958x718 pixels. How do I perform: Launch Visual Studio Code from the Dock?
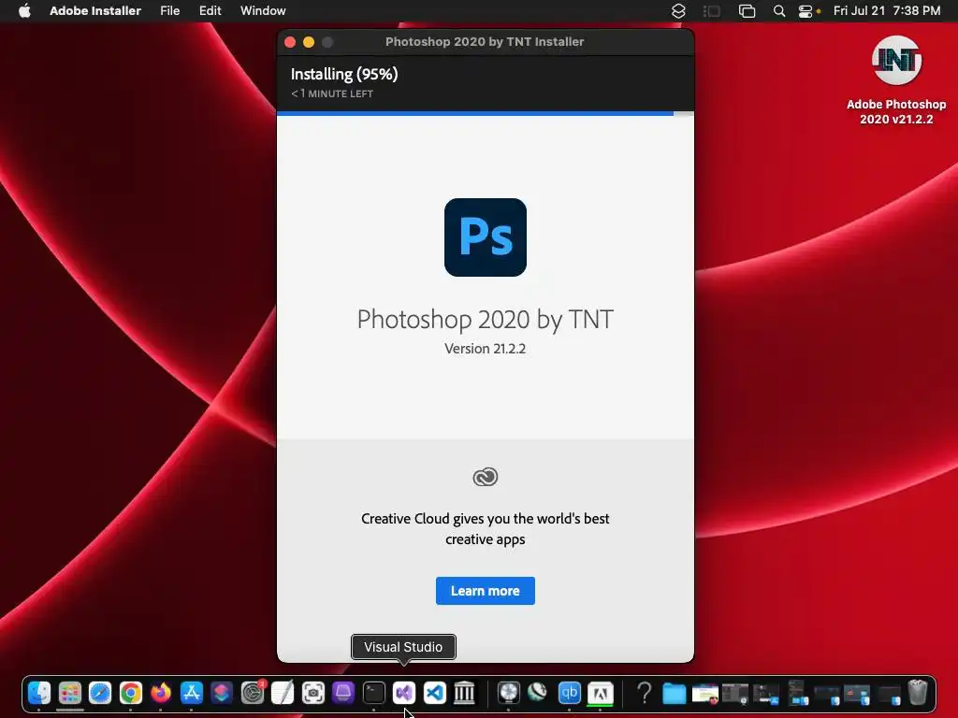point(434,693)
